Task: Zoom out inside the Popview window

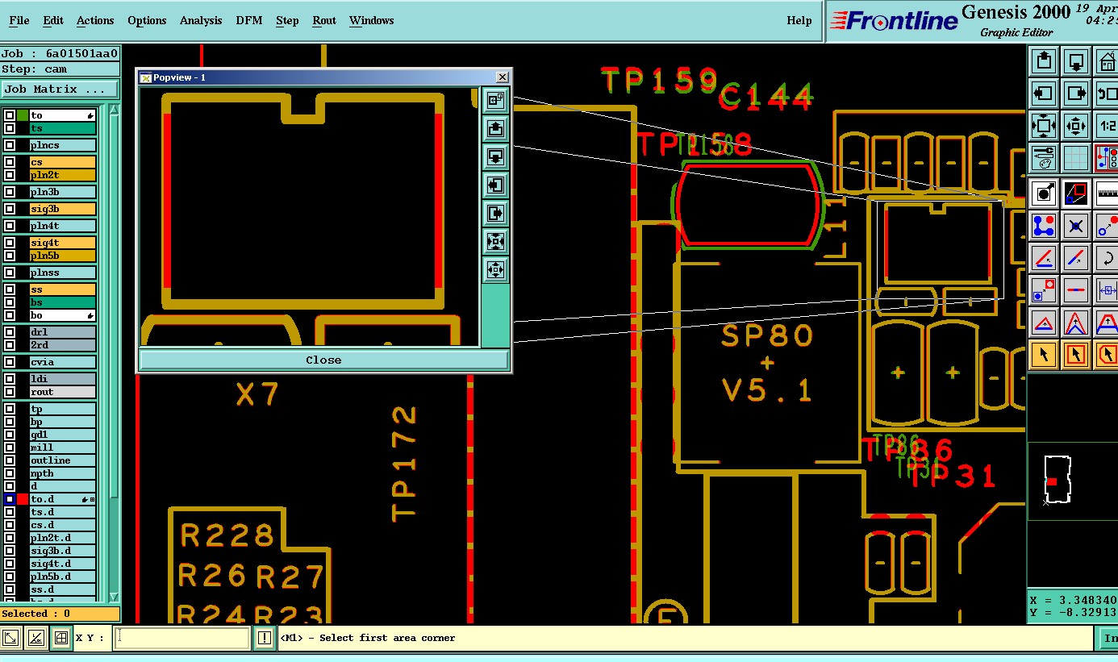Action: [495, 269]
